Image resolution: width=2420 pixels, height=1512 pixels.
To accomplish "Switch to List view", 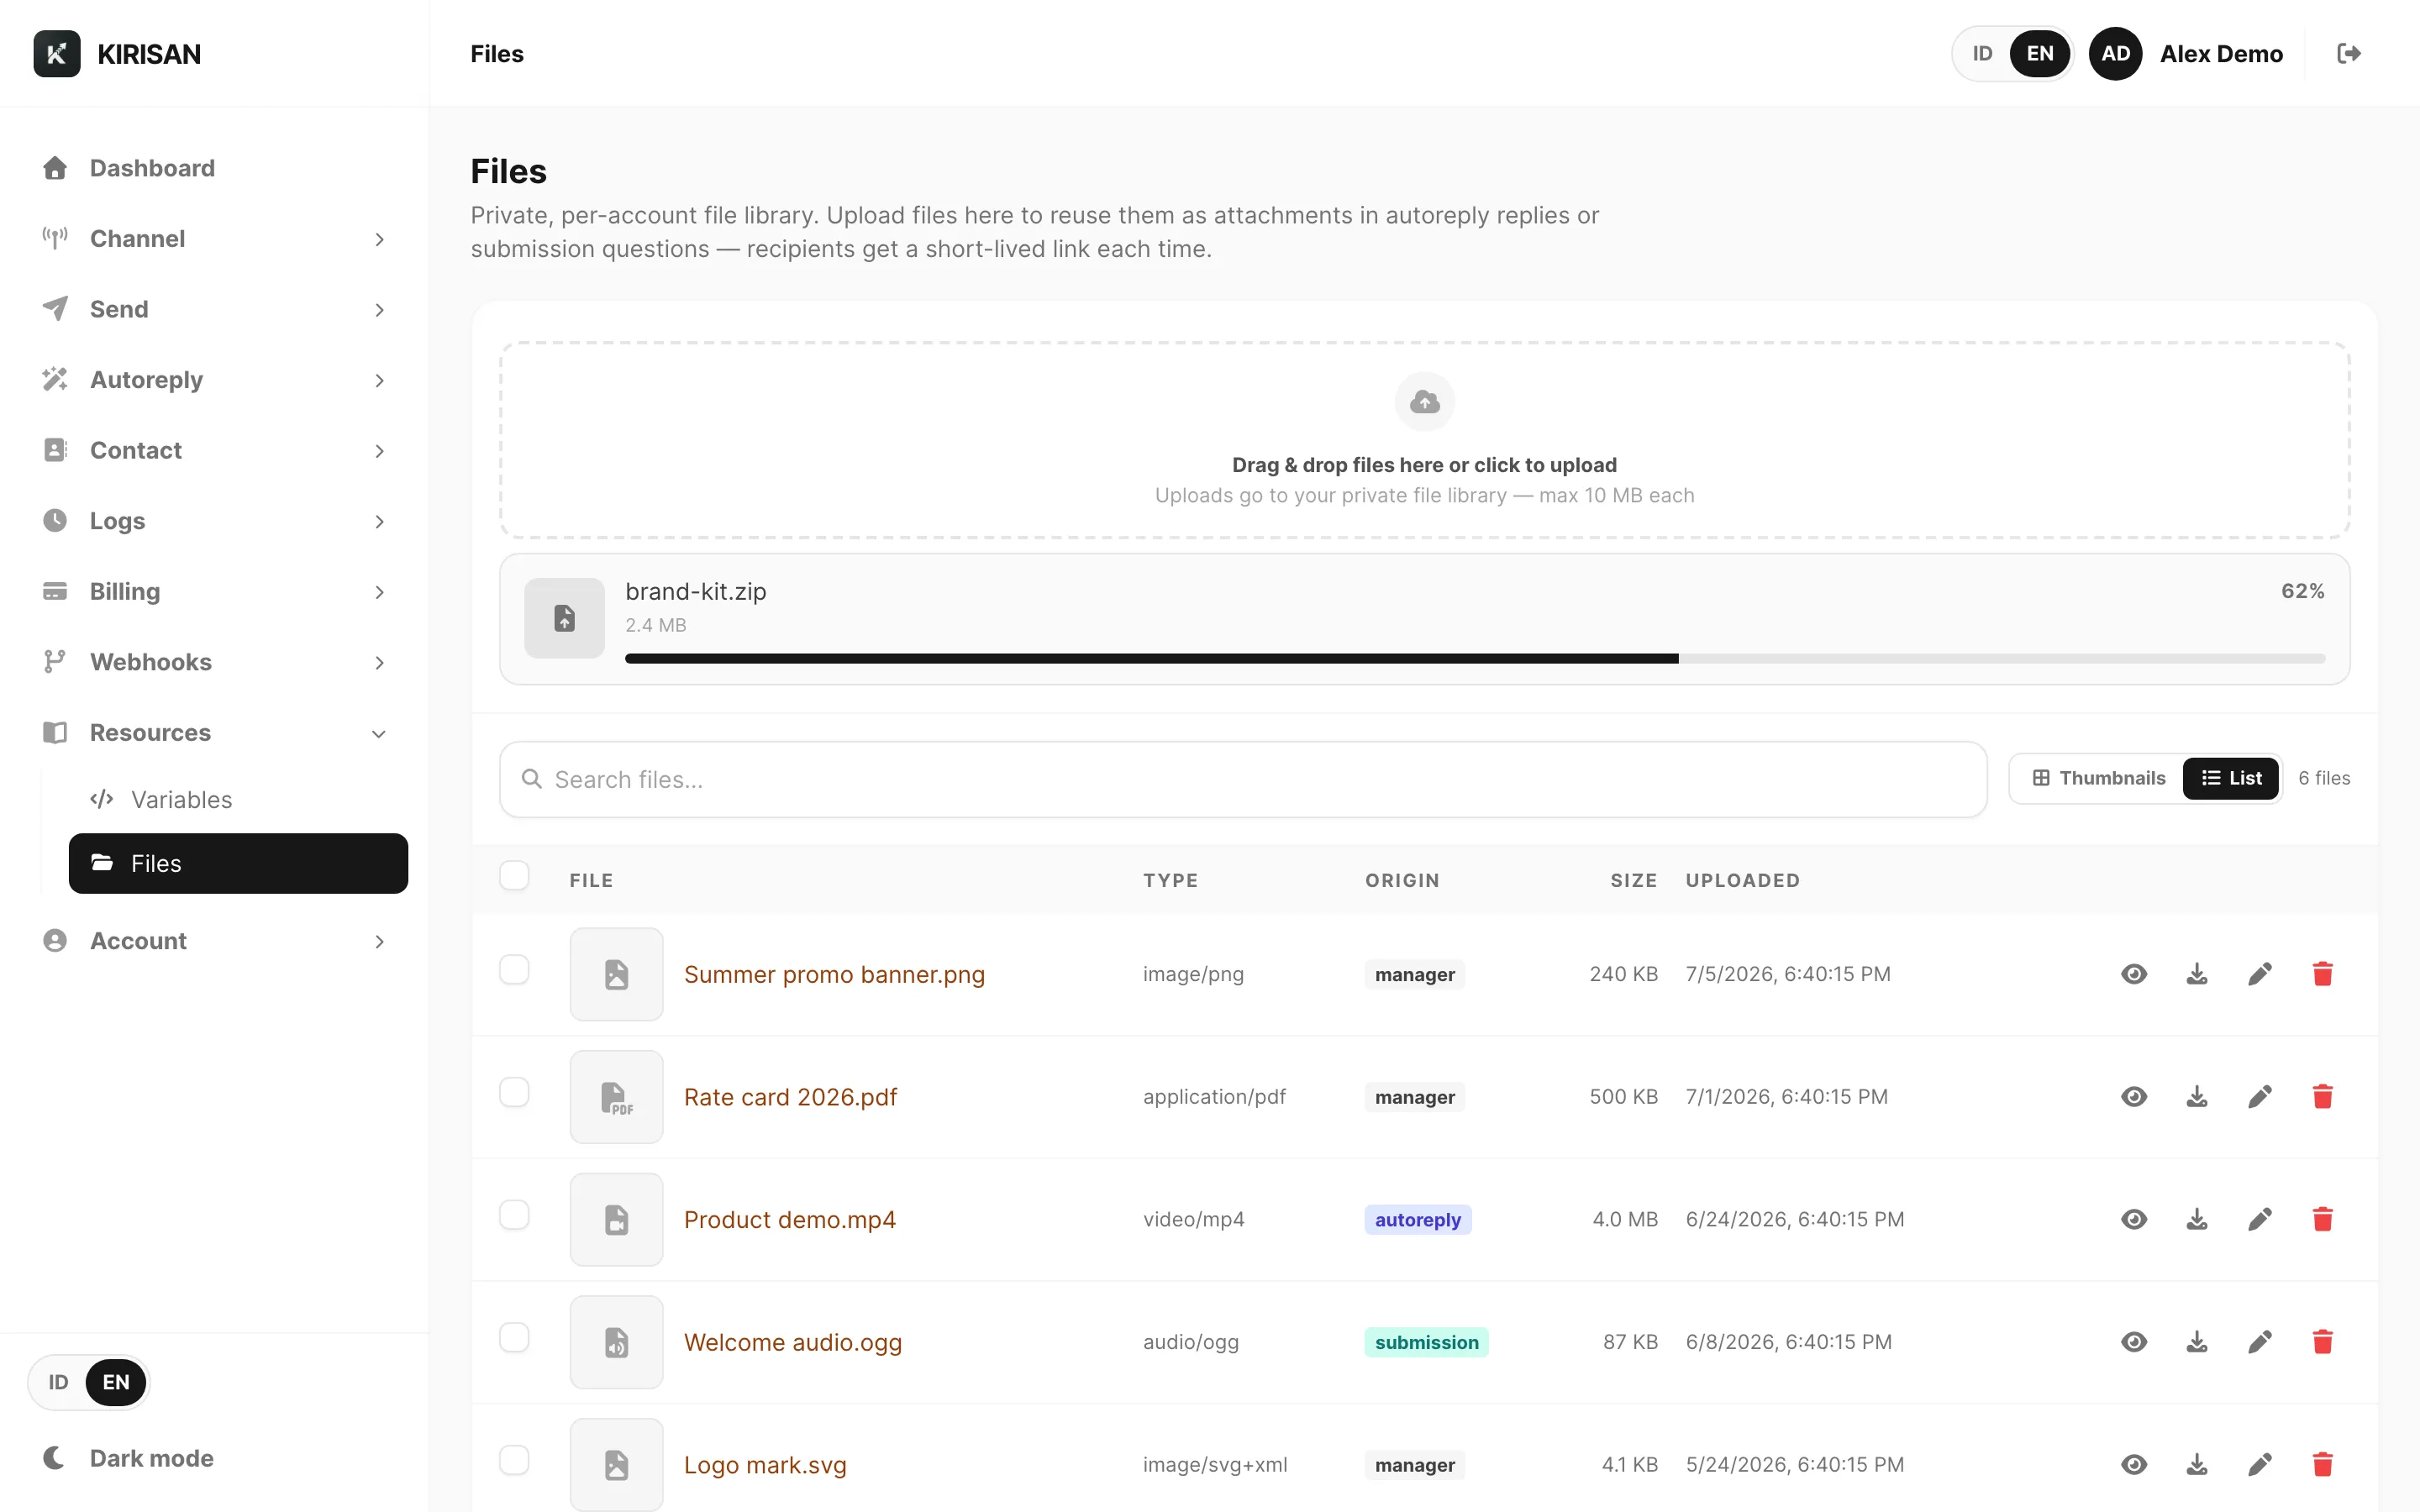I will (x=2231, y=778).
